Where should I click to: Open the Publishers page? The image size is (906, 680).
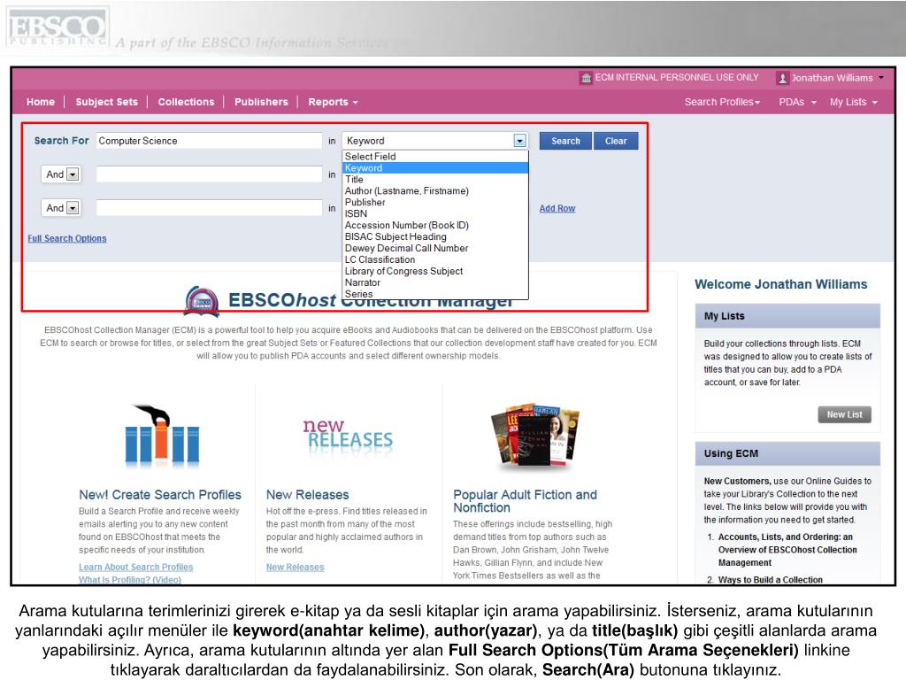[x=261, y=102]
